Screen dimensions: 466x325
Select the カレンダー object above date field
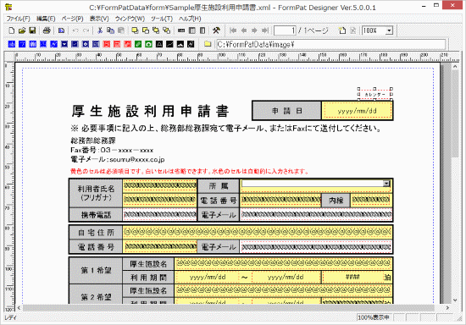[375, 94]
